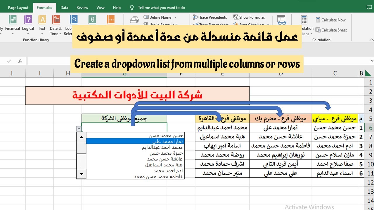
Task: Click cell اسماء عبدالدايم
Action: click(335, 173)
